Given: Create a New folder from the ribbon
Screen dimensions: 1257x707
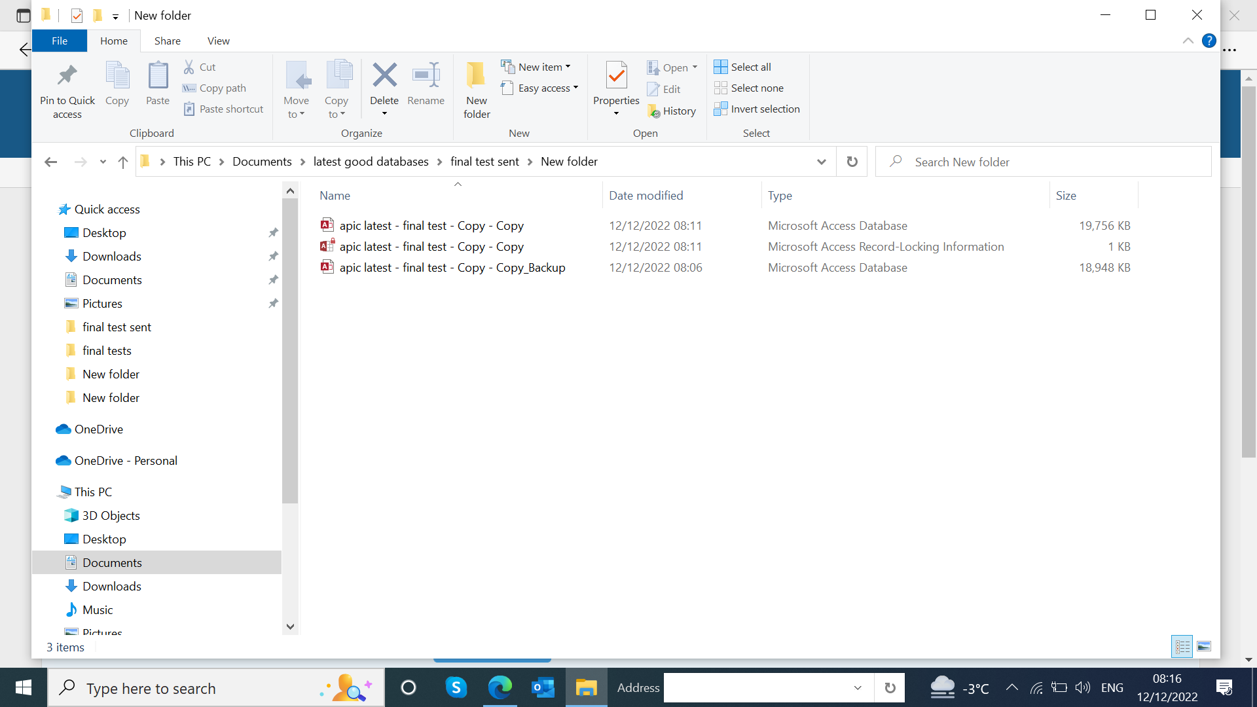Looking at the screenshot, I should [476, 88].
